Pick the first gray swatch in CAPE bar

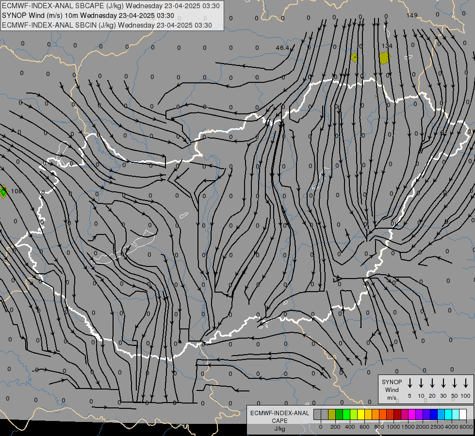pos(317,414)
